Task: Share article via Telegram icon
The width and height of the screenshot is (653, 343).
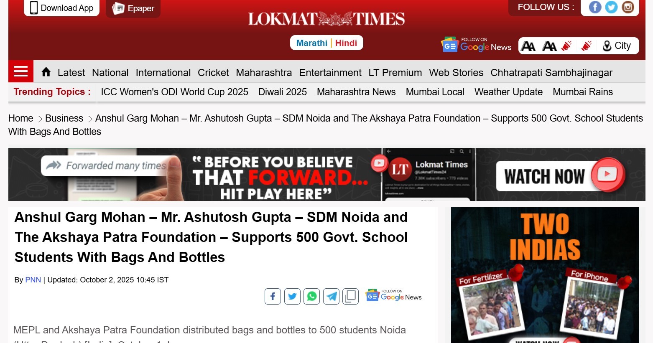Action: point(332,297)
